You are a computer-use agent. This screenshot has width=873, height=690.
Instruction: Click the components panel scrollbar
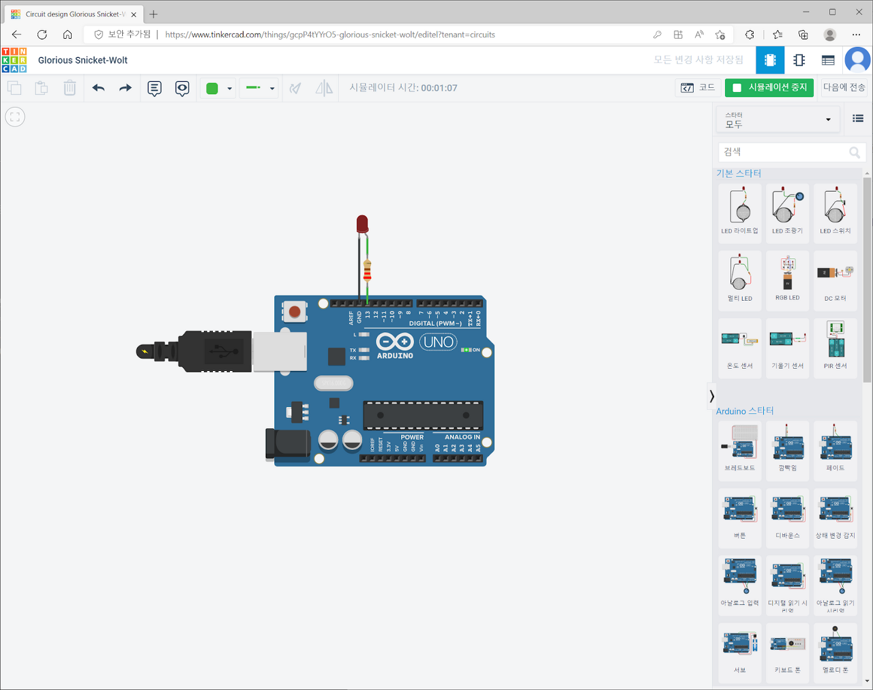pyautogui.click(x=867, y=280)
